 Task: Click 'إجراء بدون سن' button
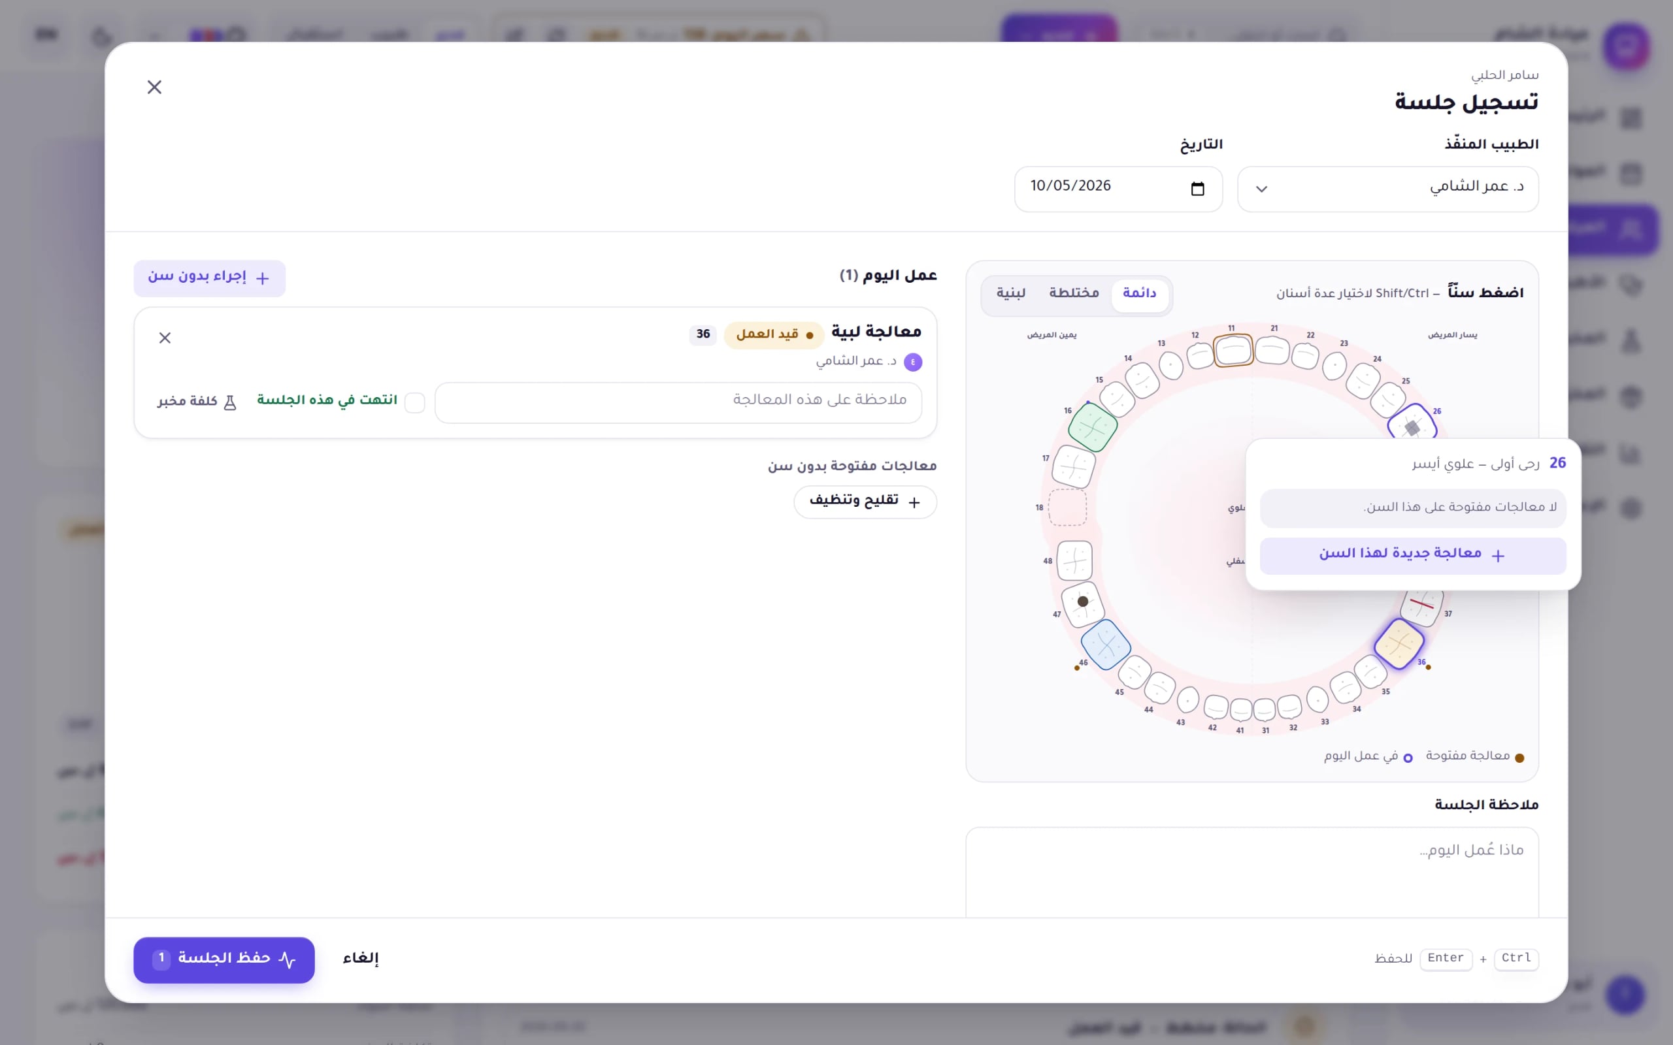210,278
